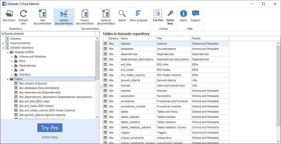Click the Softpedia.dataedo search field
Viewport: 281px width, 144px height.
[48, 34]
